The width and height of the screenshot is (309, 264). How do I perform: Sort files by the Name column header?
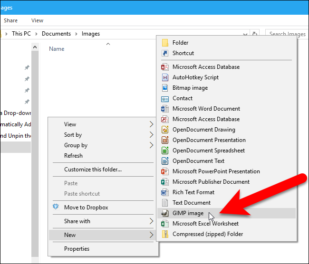pyautogui.click(x=57, y=49)
